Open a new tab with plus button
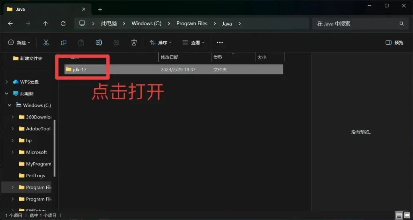 [100, 10]
